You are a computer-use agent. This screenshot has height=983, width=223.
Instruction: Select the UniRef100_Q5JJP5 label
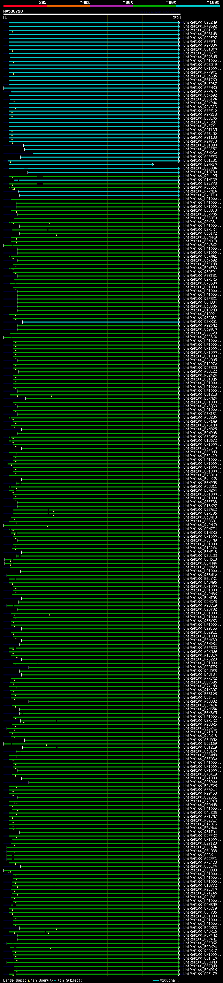pos(200,176)
